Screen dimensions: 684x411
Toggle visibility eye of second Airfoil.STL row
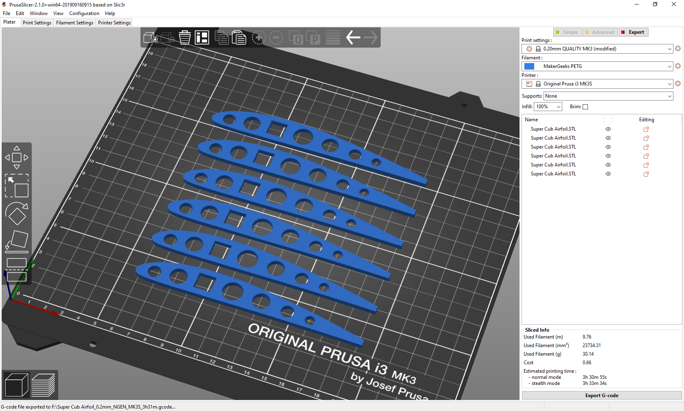pos(608,138)
